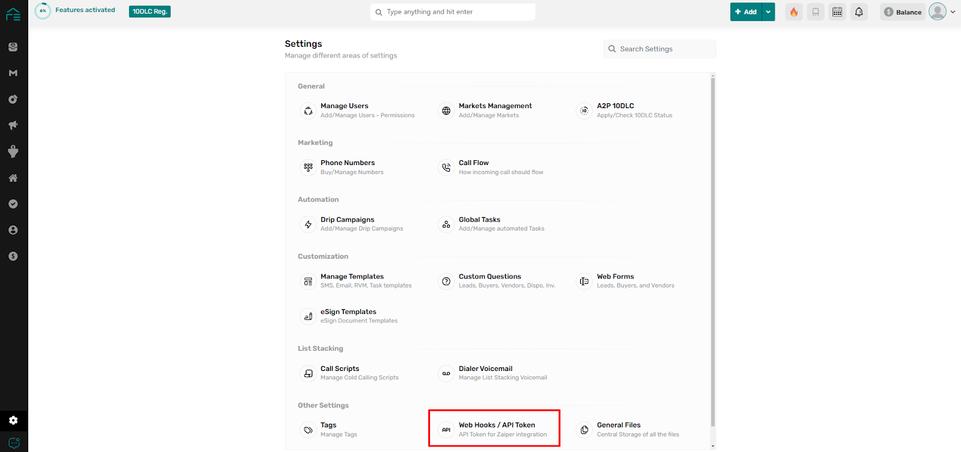Click the Global Tasks icon
The width and height of the screenshot is (961, 452).
446,224
